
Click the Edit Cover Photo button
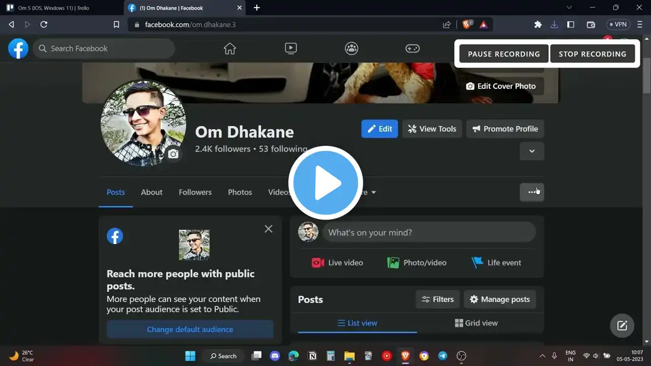pyautogui.click(x=501, y=86)
